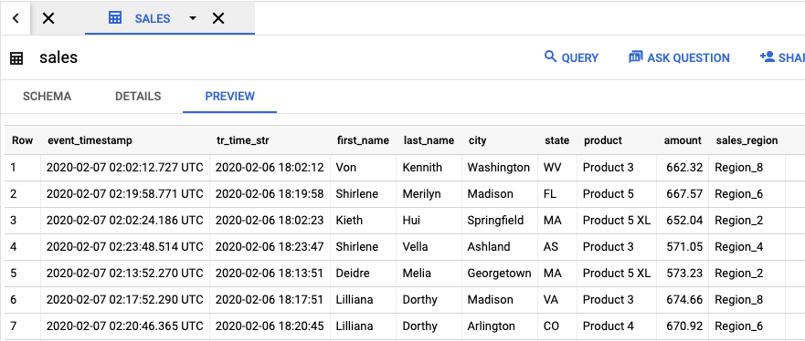The width and height of the screenshot is (805, 341).
Task: Click the last name Vella
Action: pos(415,247)
